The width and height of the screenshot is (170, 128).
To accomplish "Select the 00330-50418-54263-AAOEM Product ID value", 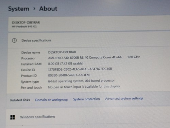I will coord(69,75).
